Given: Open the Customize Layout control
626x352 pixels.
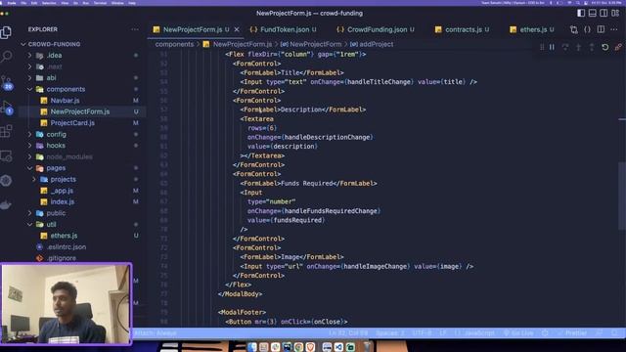Looking at the screenshot, I should click(615, 13).
